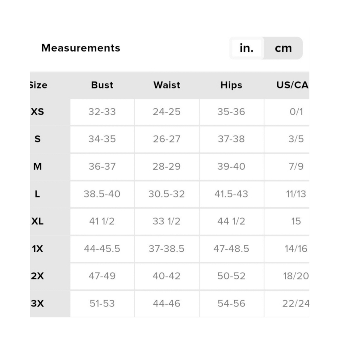Select the XL size row label
The width and height of the screenshot is (342, 342).
tap(38, 221)
